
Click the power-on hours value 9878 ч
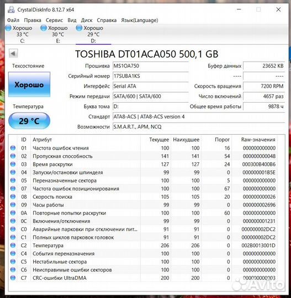264,107
